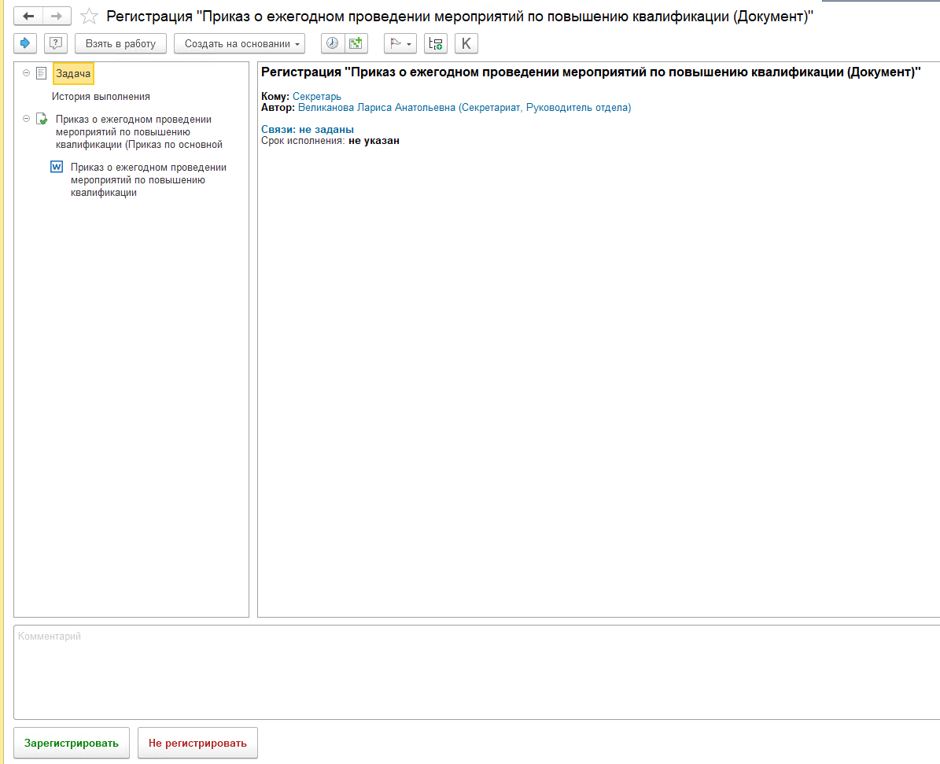Screen dimensions: 940x764
Task: Collapse the 'Приказ' document tree node
Action: point(27,119)
